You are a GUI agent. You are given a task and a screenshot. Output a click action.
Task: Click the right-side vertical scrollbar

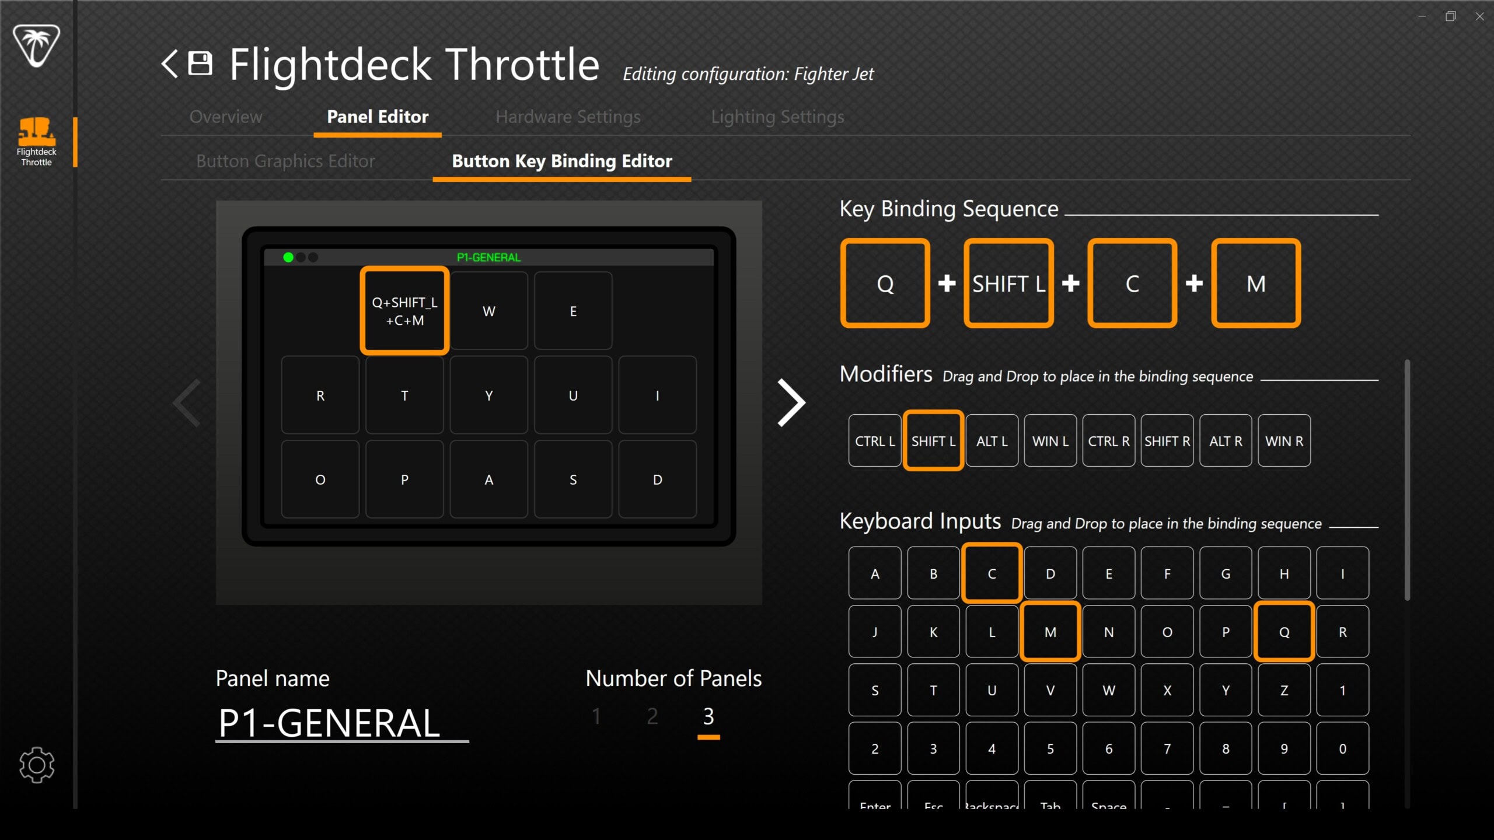(1407, 478)
